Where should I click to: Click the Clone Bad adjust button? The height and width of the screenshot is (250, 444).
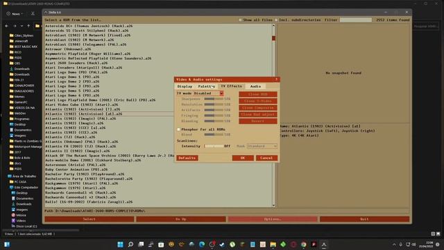[x=258, y=115]
